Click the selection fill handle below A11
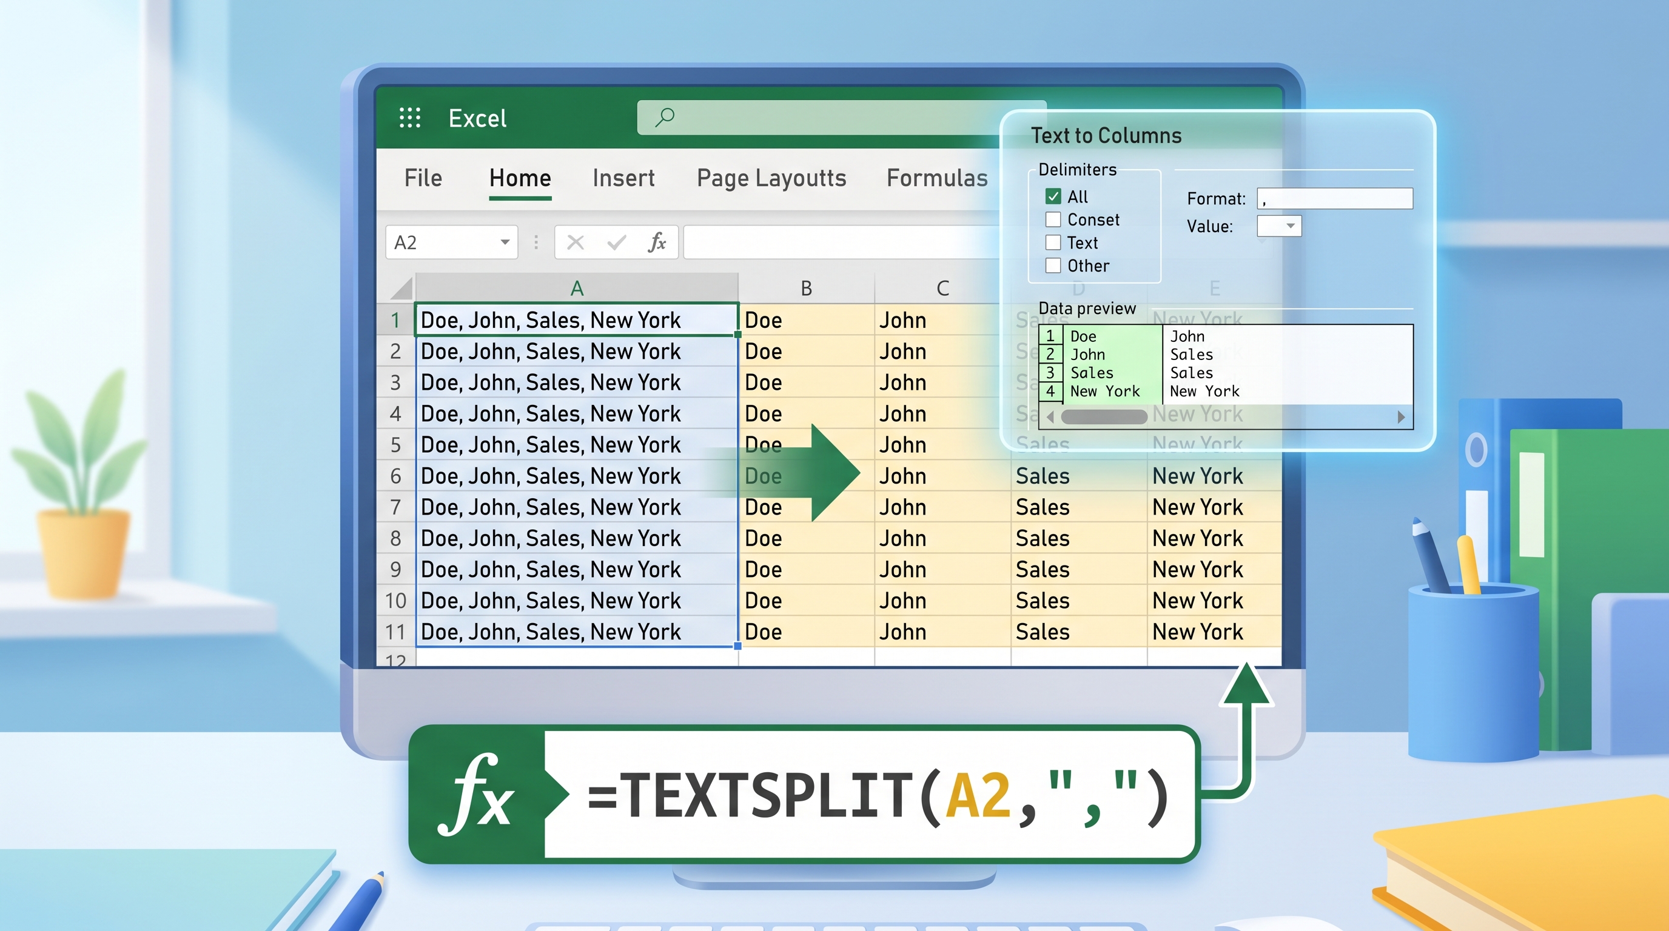Image resolution: width=1669 pixels, height=931 pixels. click(738, 646)
